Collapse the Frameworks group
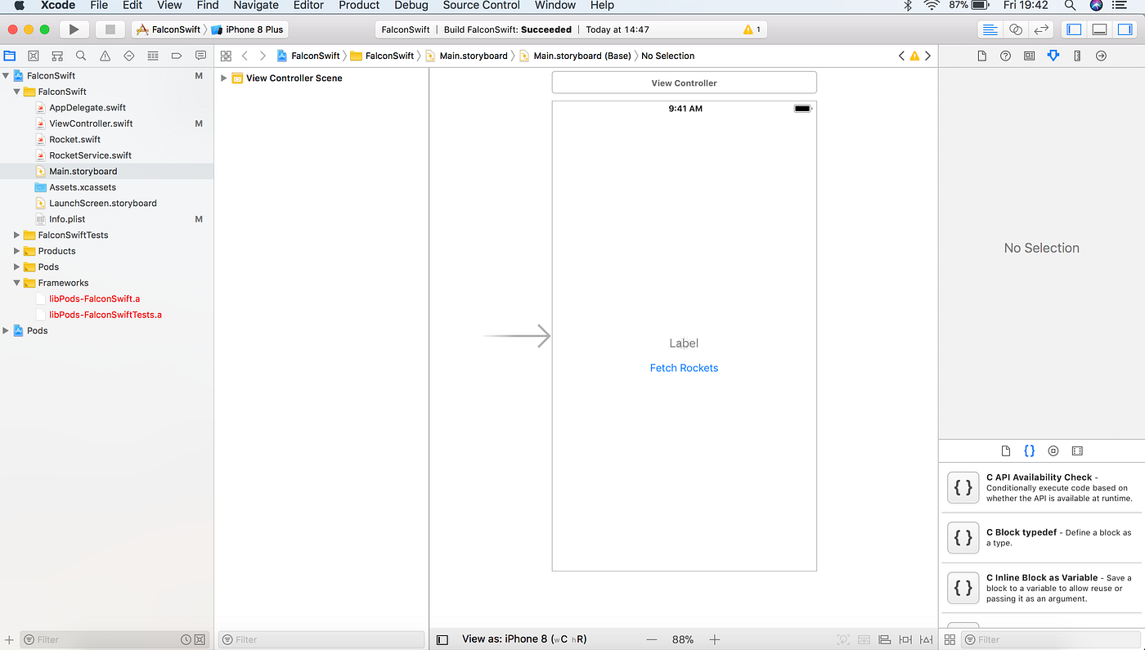 click(x=16, y=283)
